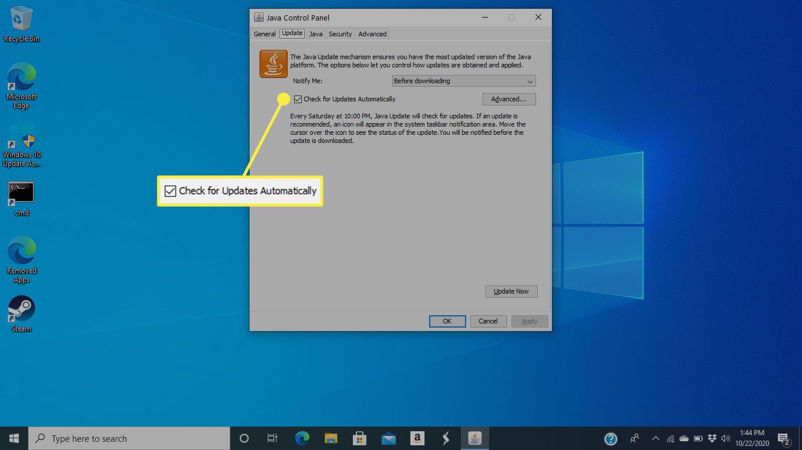The height and width of the screenshot is (450, 802).
Task: Open the volume speaker tray icon
Action: pyautogui.click(x=726, y=438)
